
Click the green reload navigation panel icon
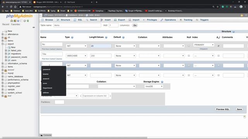[28, 21]
